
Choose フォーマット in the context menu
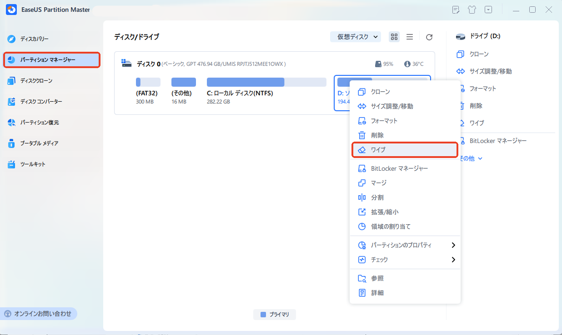click(384, 121)
